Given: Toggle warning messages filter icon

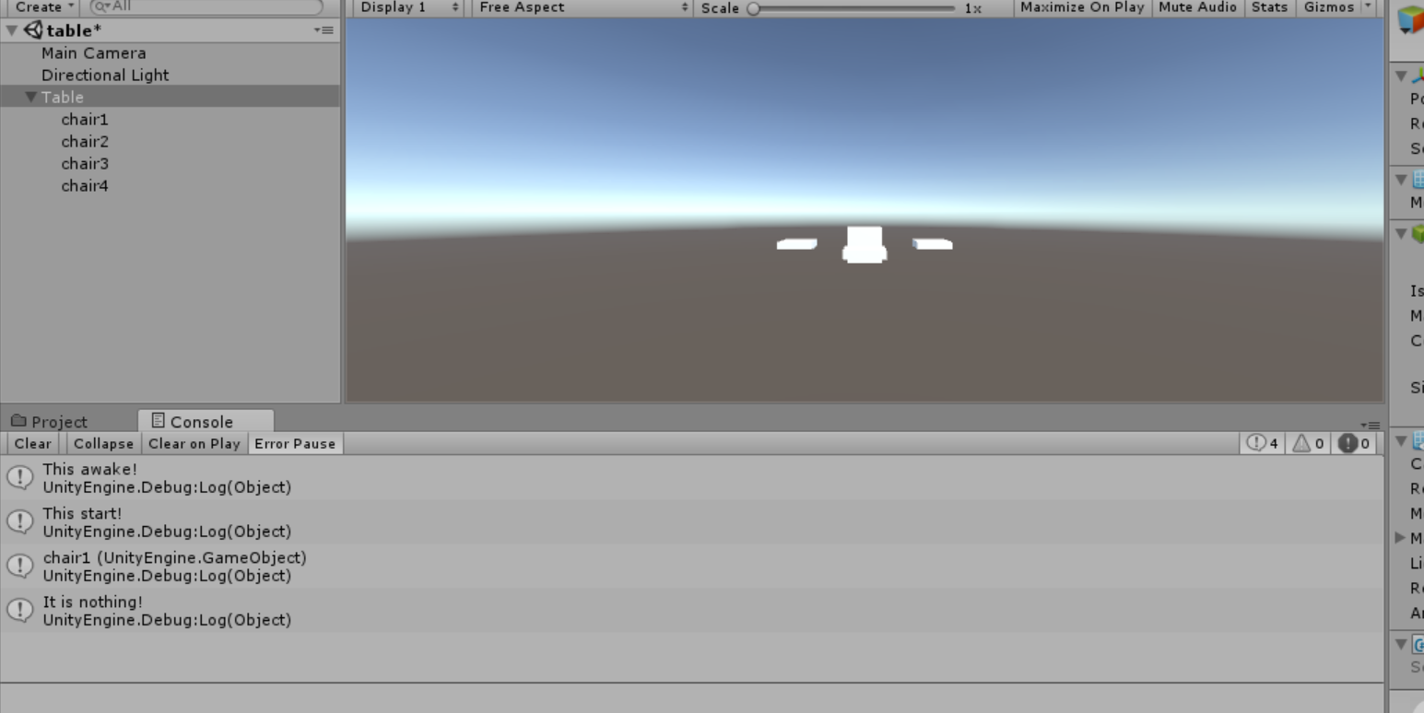Looking at the screenshot, I should 1308,444.
